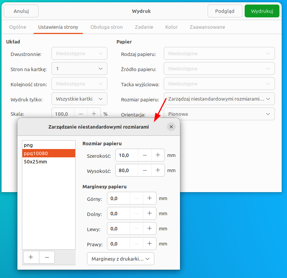Click the Dolny margin input field

pyautogui.click(x=119, y=213)
